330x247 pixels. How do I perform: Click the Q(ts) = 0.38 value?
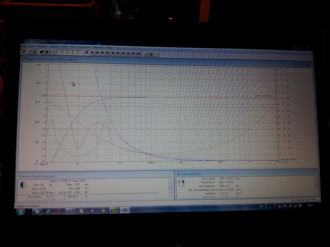(x=39, y=189)
